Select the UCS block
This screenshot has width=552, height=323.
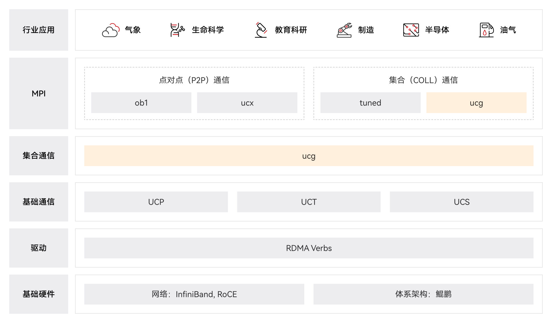point(461,202)
